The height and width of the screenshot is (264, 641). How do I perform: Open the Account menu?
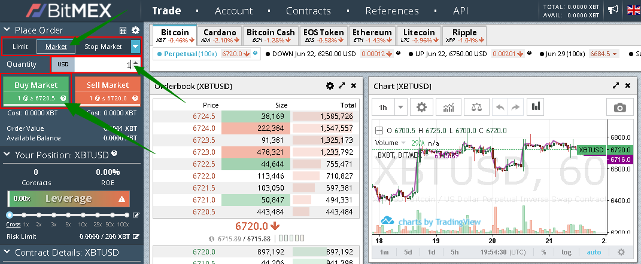tap(234, 11)
